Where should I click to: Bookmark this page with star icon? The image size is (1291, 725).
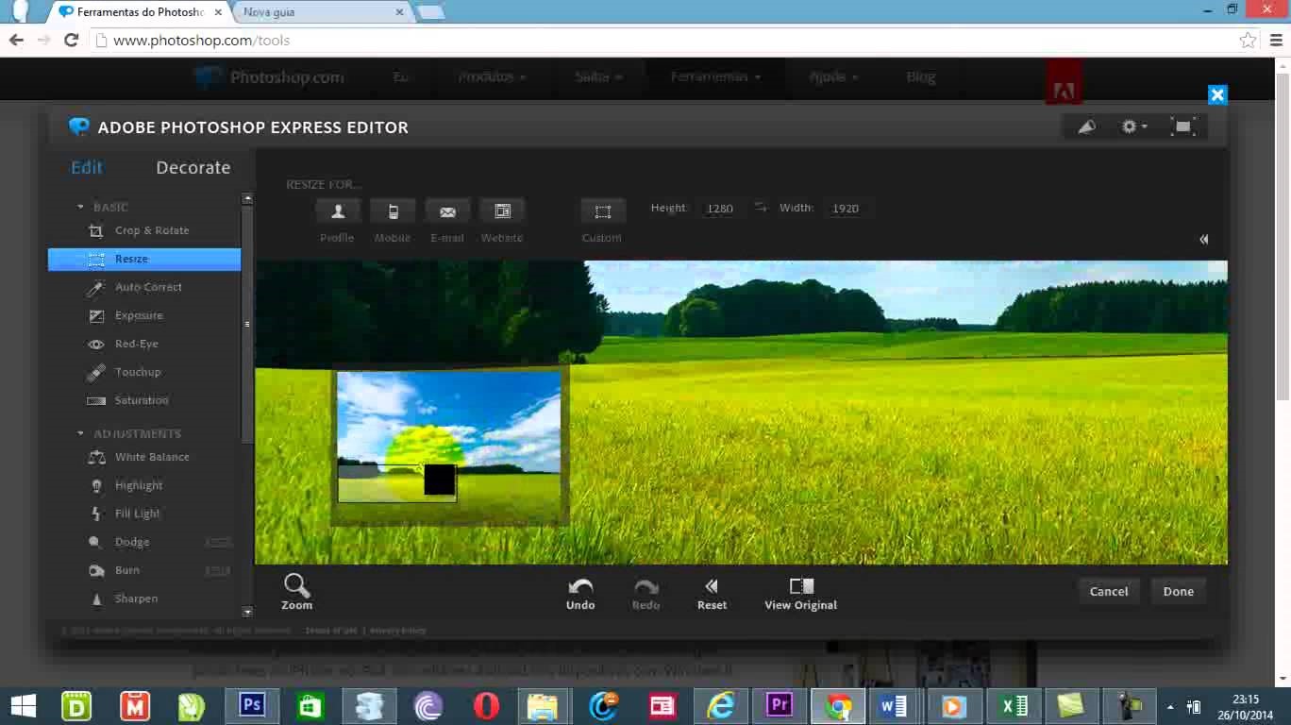pos(1248,40)
